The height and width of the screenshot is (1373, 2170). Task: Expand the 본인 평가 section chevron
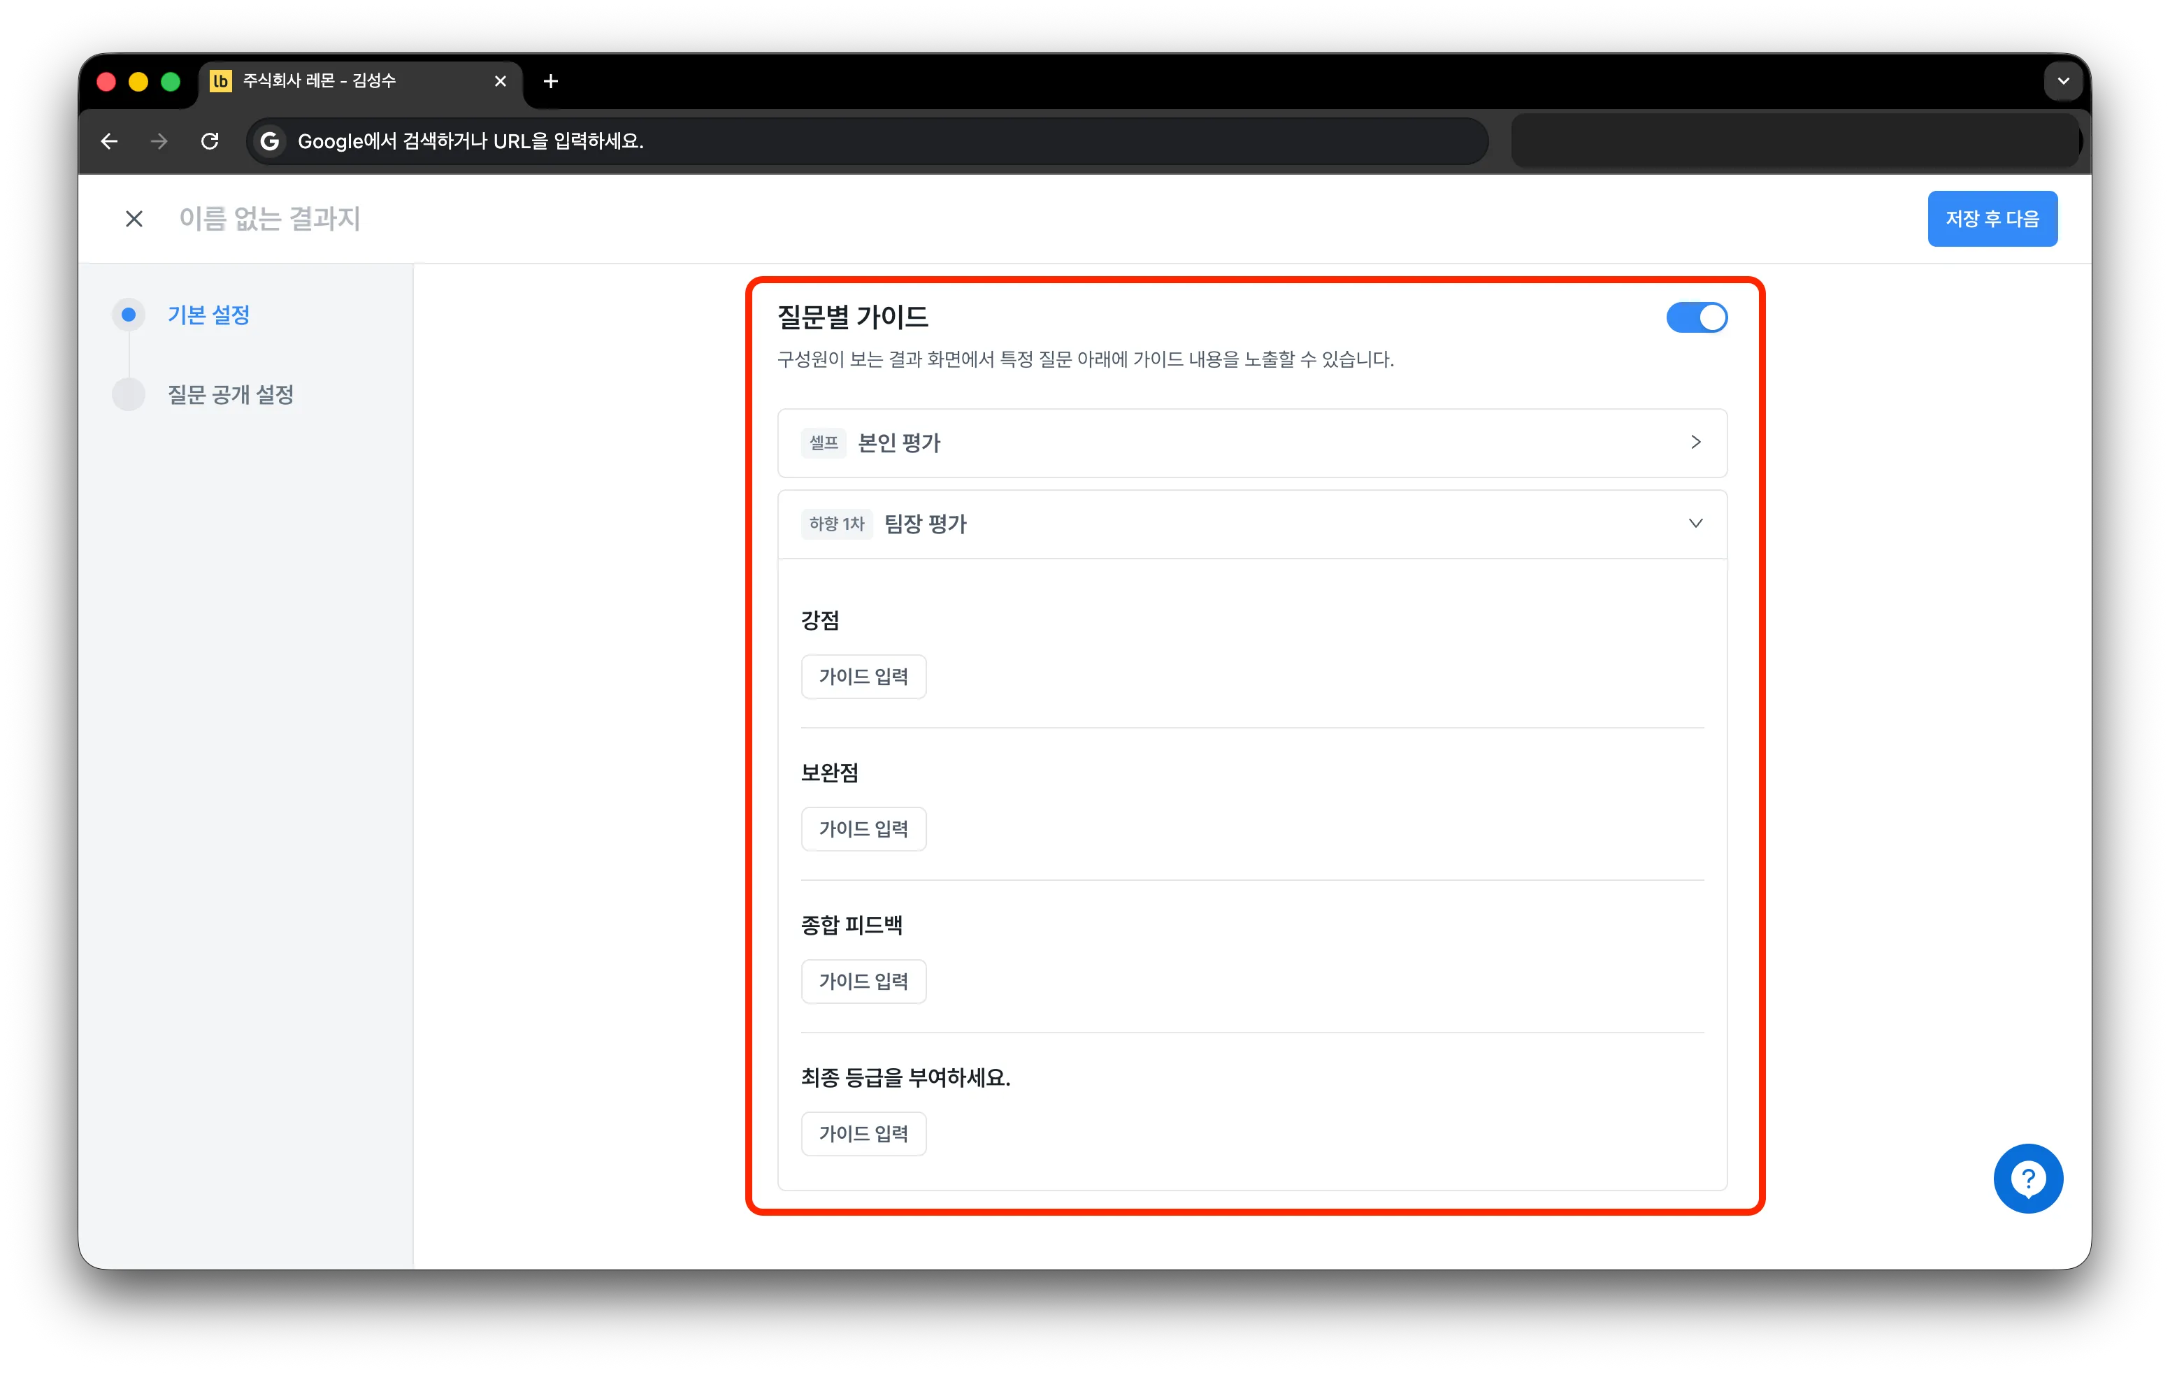[x=1695, y=443]
